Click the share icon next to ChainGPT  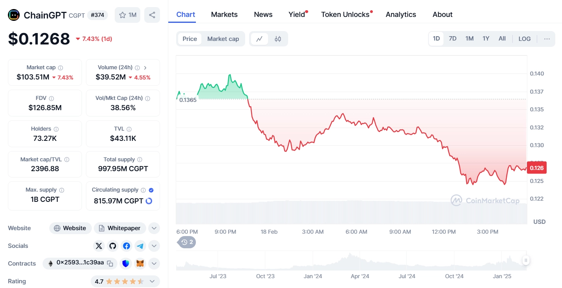pos(152,15)
